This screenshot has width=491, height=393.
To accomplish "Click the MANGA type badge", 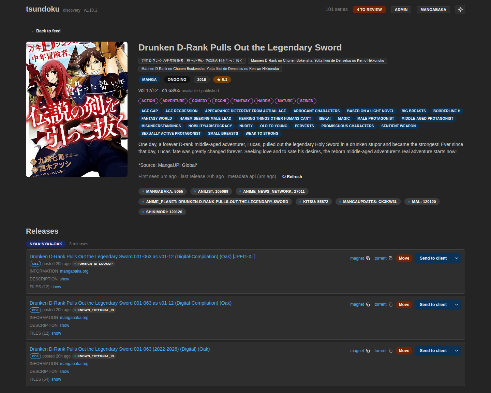I will point(149,79).
